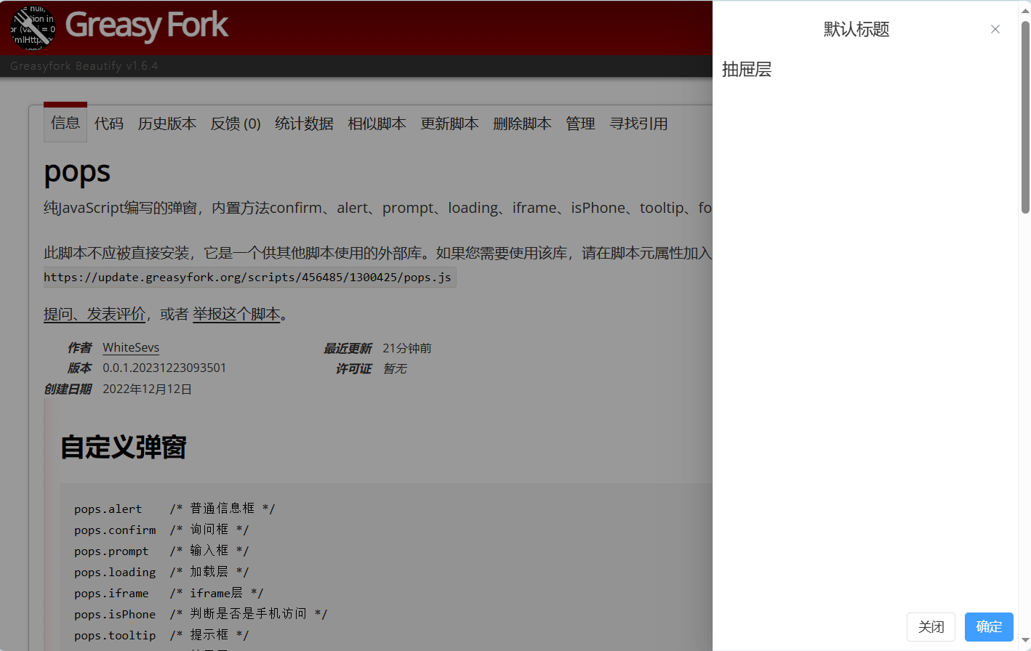Select the 相似脚本 tab

pos(377,124)
